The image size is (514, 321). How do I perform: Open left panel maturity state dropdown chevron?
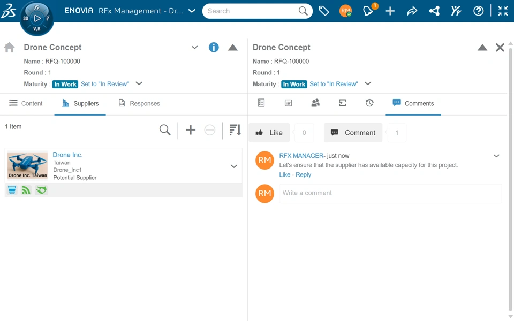(x=139, y=83)
